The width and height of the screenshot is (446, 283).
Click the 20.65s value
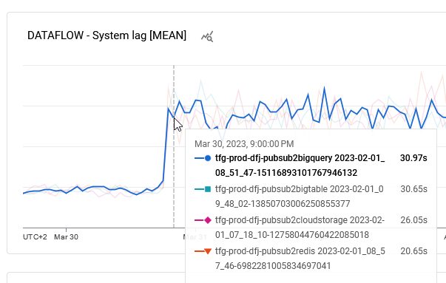pyautogui.click(x=414, y=251)
